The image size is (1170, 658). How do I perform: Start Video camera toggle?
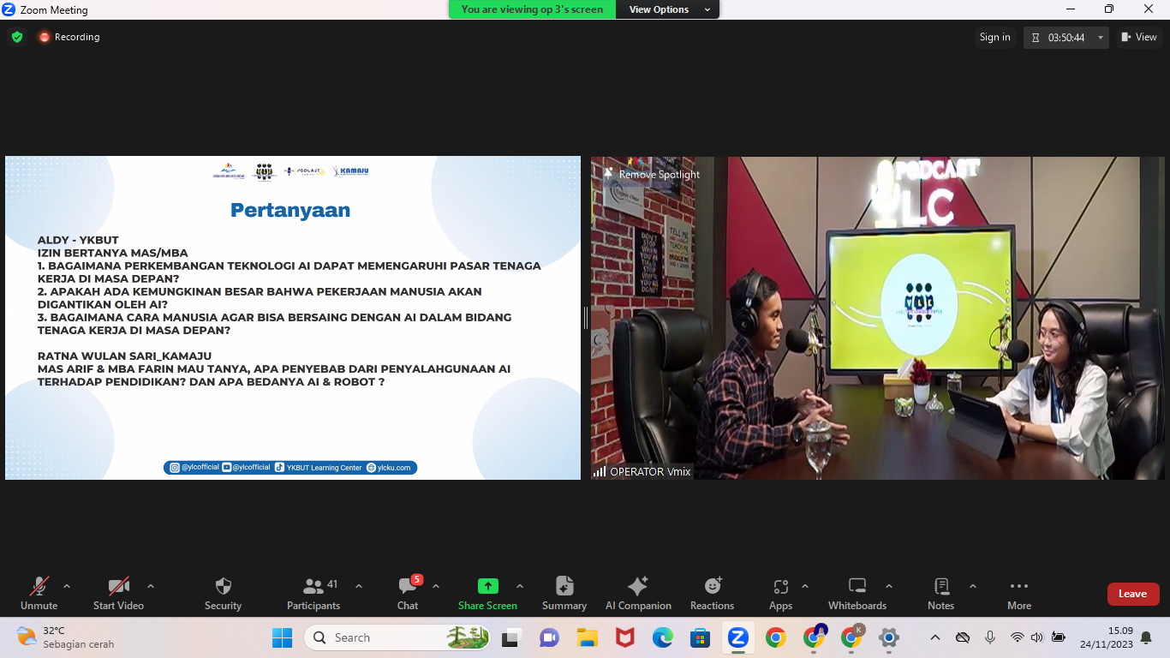(x=118, y=593)
